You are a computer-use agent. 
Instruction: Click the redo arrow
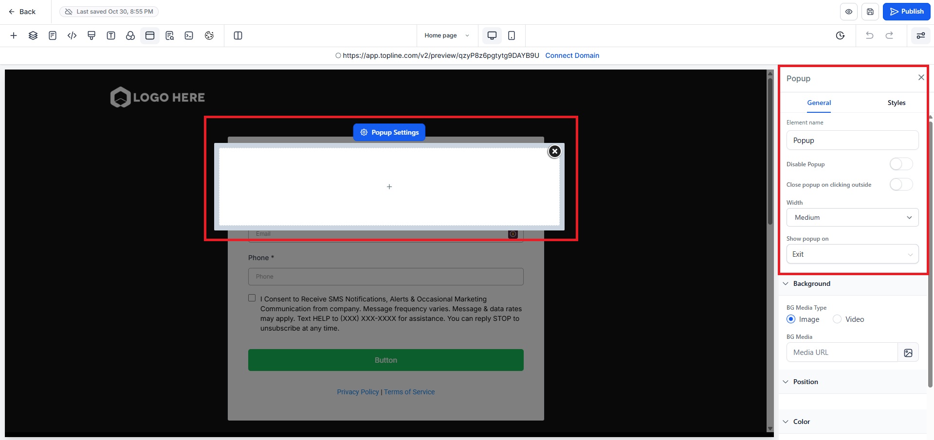pyautogui.click(x=889, y=35)
